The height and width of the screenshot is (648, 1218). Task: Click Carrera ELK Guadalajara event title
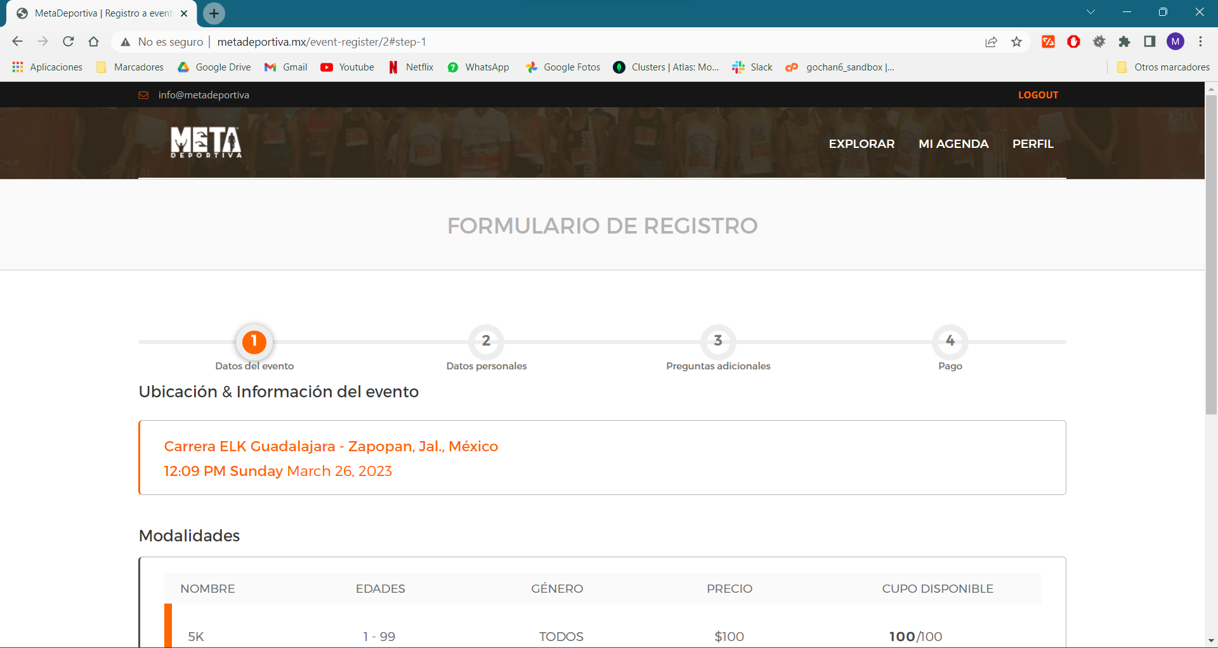coord(331,446)
